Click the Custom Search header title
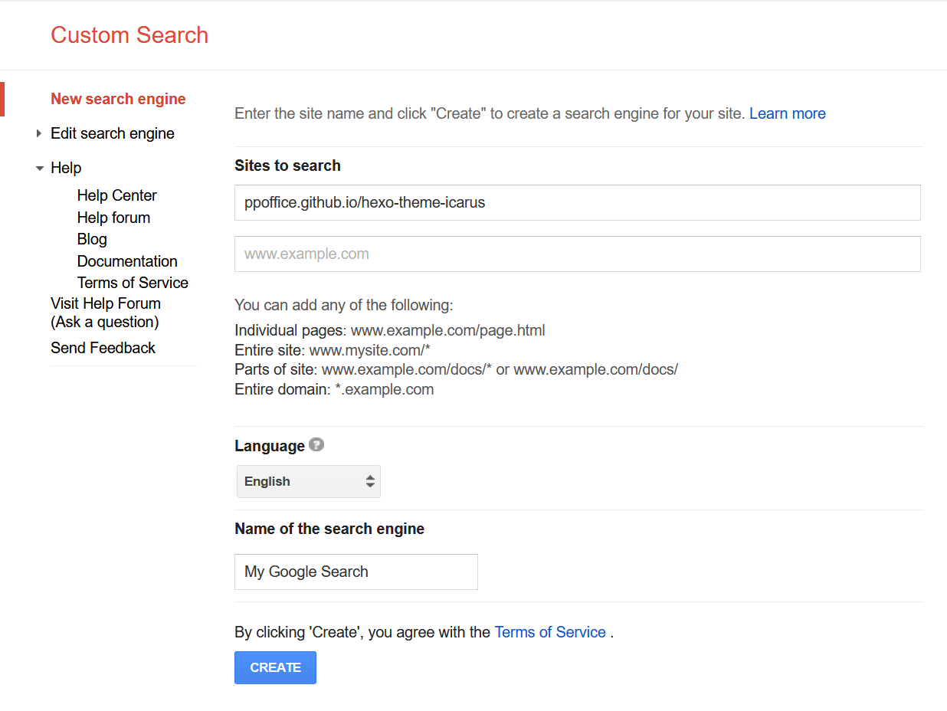The height and width of the screenshot is (711, 947). tap(129, 35)
